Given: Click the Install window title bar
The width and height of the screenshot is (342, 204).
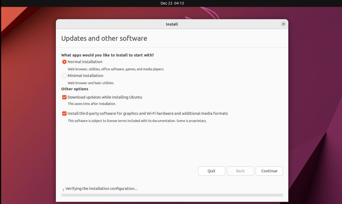Looking at the screenshot, I should pos(172,24).
